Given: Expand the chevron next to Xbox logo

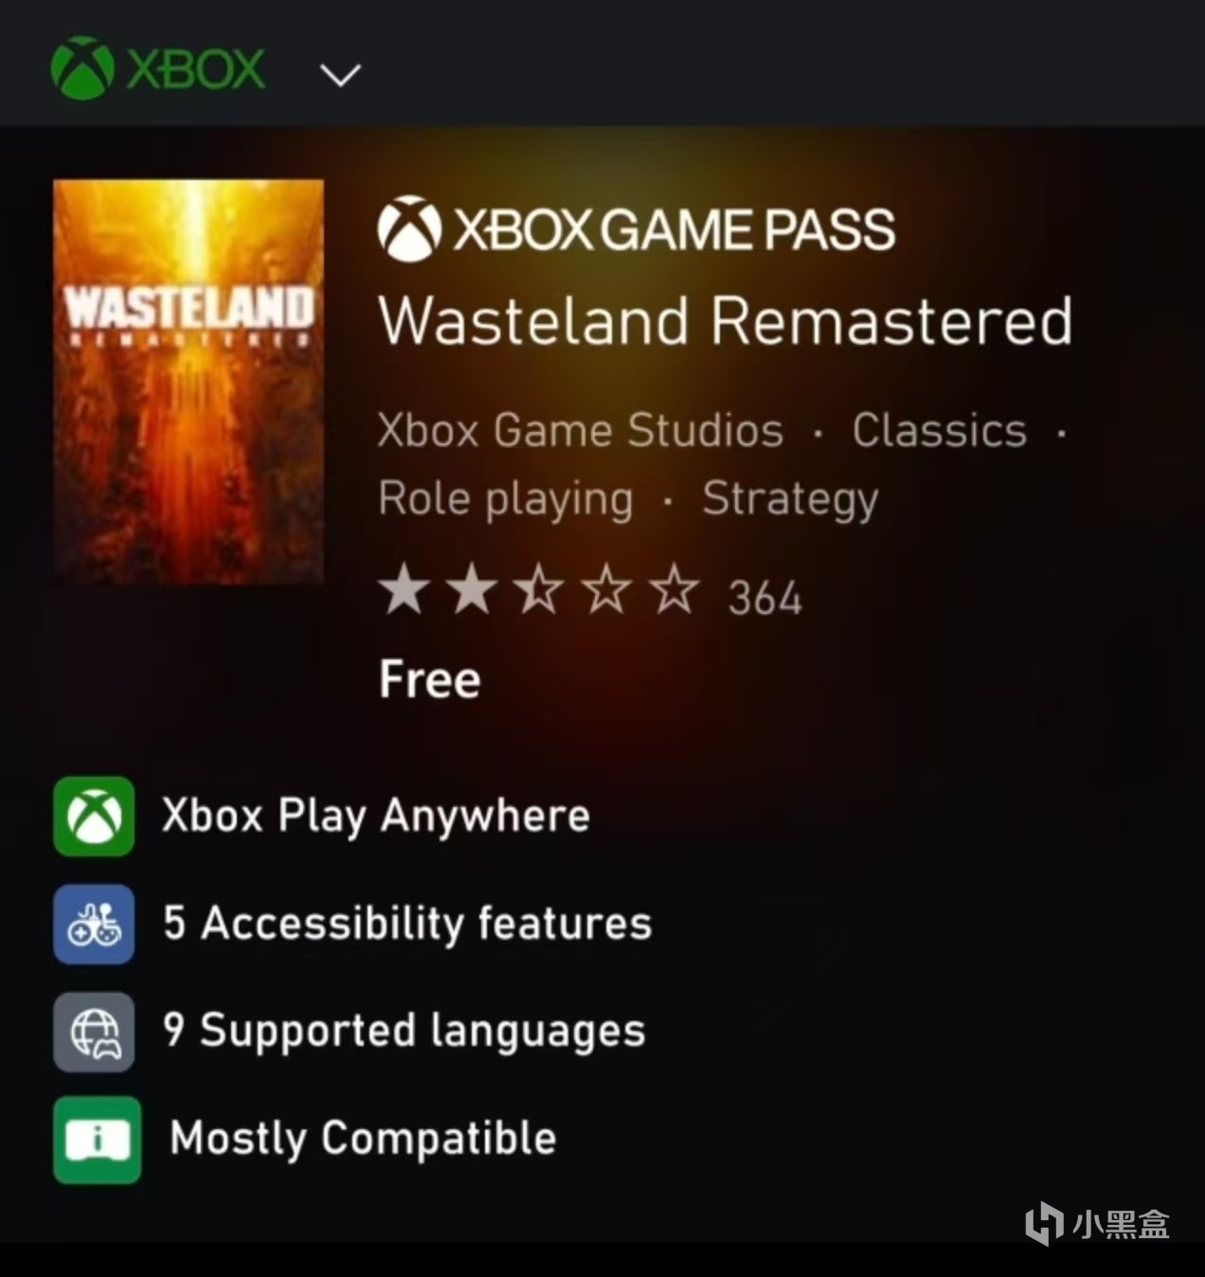Looking at the screenshot, I should 340,74.
